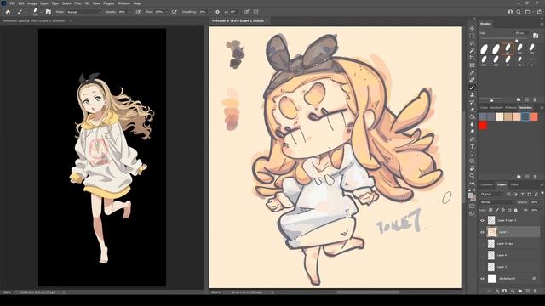
Task: Click the Home icon in options bar
Action: pyautogui.click(x=8, y=12)
